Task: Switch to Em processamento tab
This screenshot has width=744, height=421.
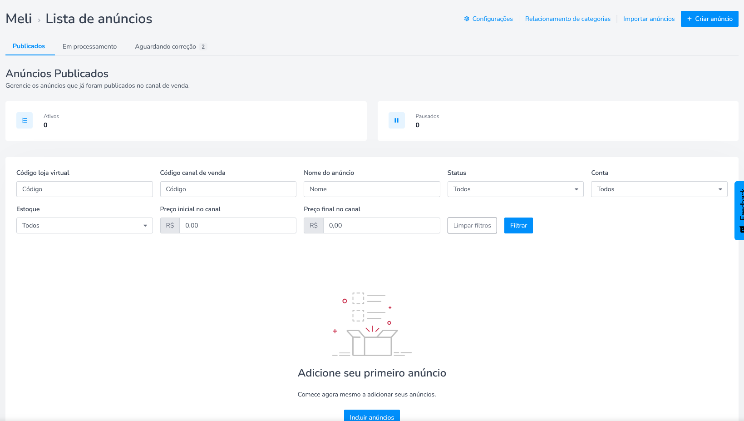Action: pos(89,46)
